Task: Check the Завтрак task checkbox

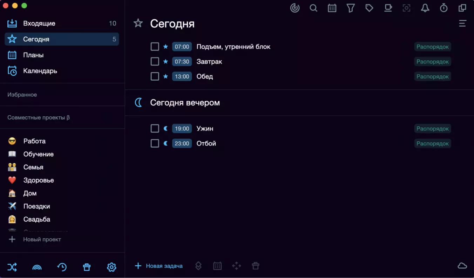Action: [x=155, y=62]
